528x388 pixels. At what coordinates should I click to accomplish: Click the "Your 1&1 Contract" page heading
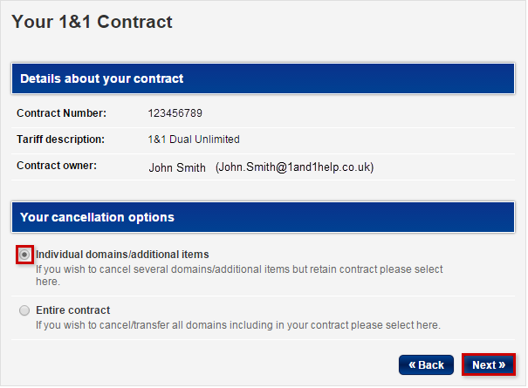[x=92, y=22]
